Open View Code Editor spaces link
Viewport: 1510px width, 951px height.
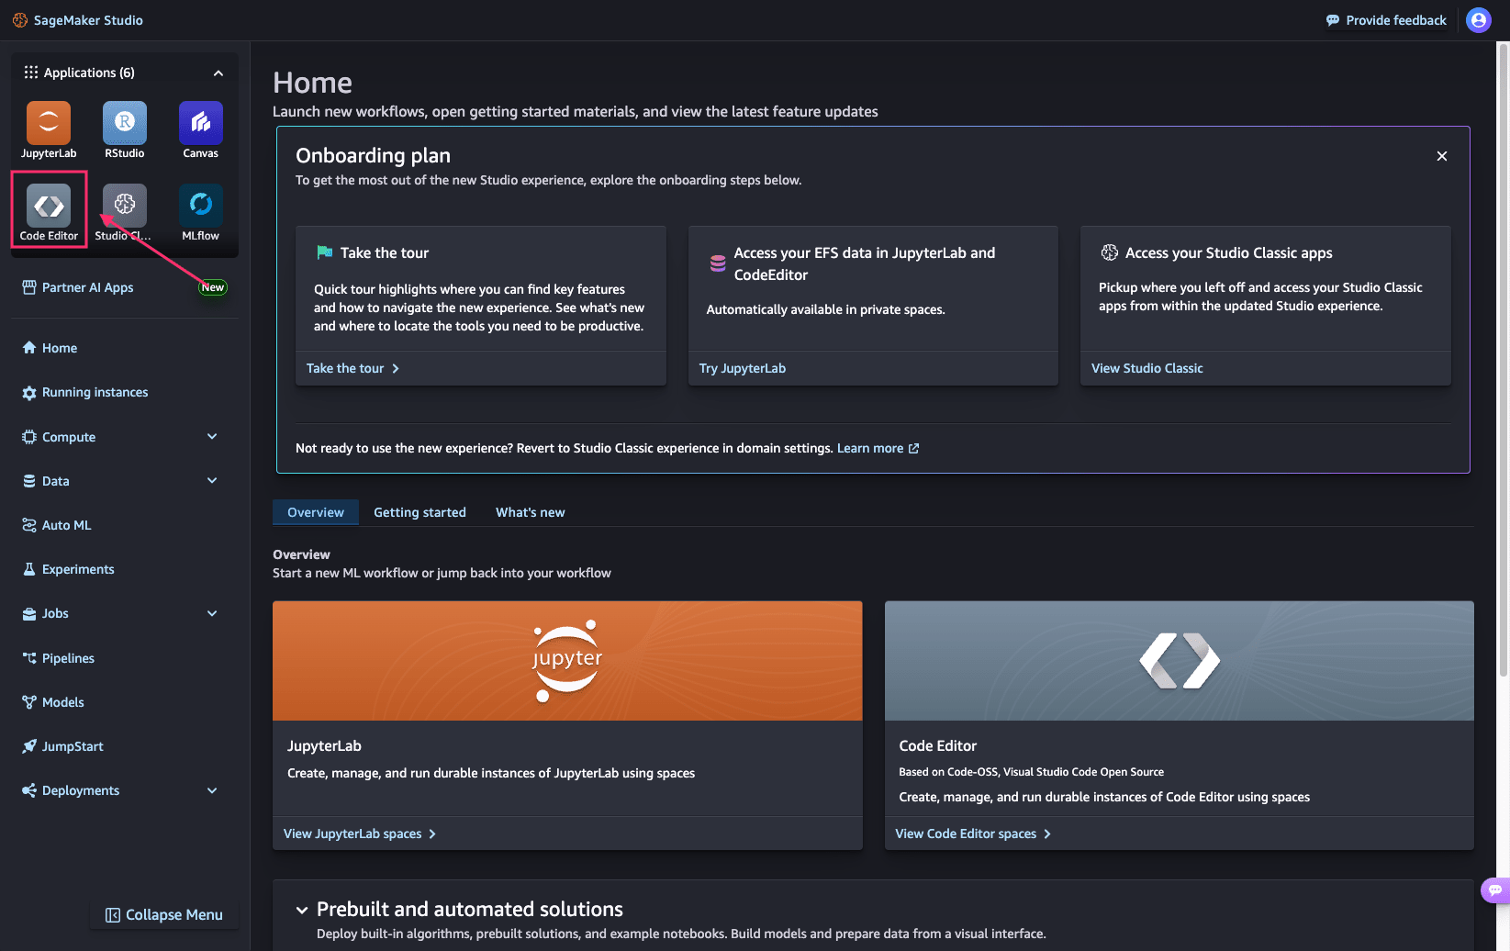(x=973, y=834)
